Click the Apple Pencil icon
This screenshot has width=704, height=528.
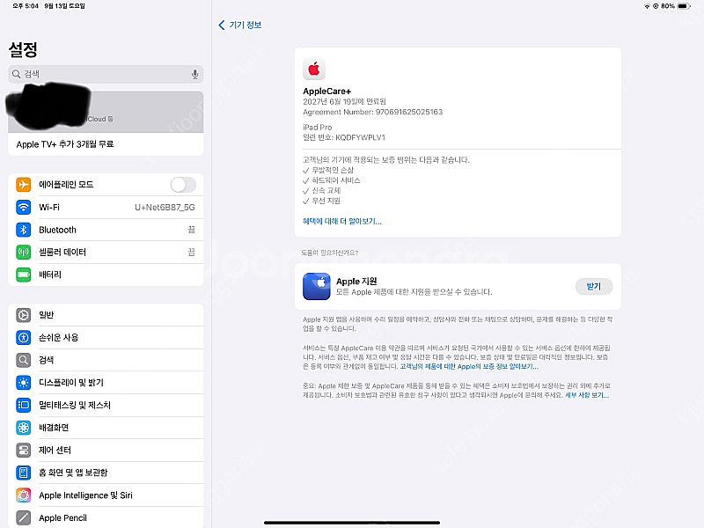24,517
